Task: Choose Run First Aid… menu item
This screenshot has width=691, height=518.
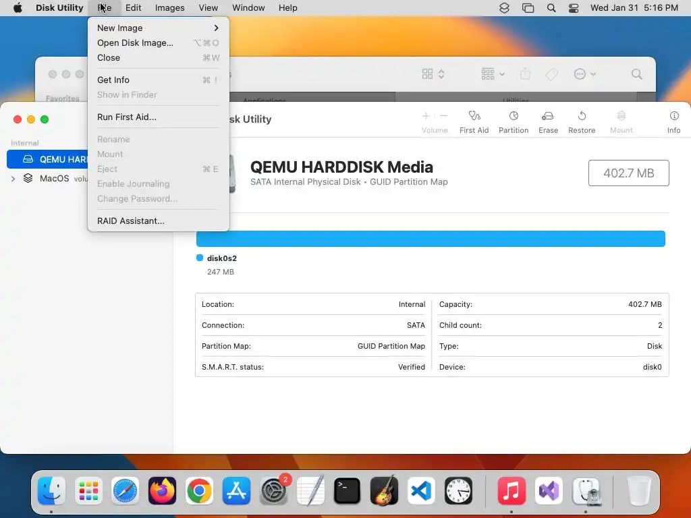Action: click(x=158, y=117)
